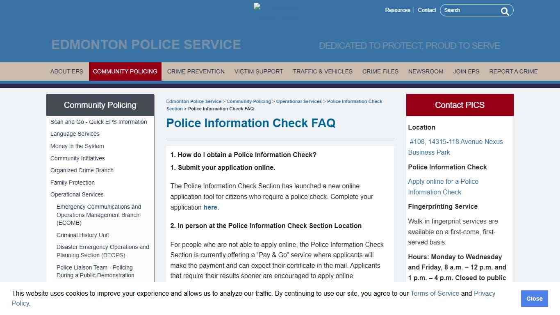Viewport: 560px width, 315px height.
Task: Open the Community Policing ribbon tab
Action: tap(125, 71)
